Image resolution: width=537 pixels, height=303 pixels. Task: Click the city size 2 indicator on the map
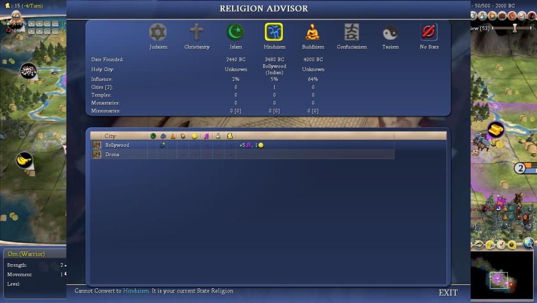(520, 168)
